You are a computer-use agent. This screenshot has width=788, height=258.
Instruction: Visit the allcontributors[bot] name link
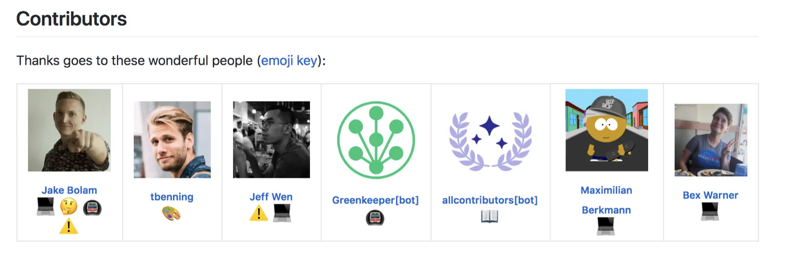pyautogui.click(x=490, y=200)
